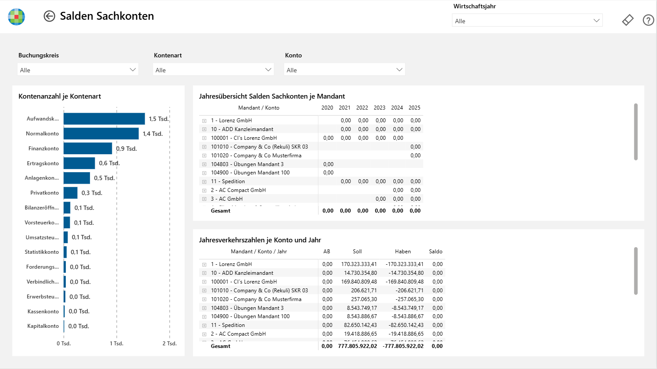Screen dimensions: 657x369
Task: Select the Finanzkonto bar in the chart
Action: pos(88,149)
